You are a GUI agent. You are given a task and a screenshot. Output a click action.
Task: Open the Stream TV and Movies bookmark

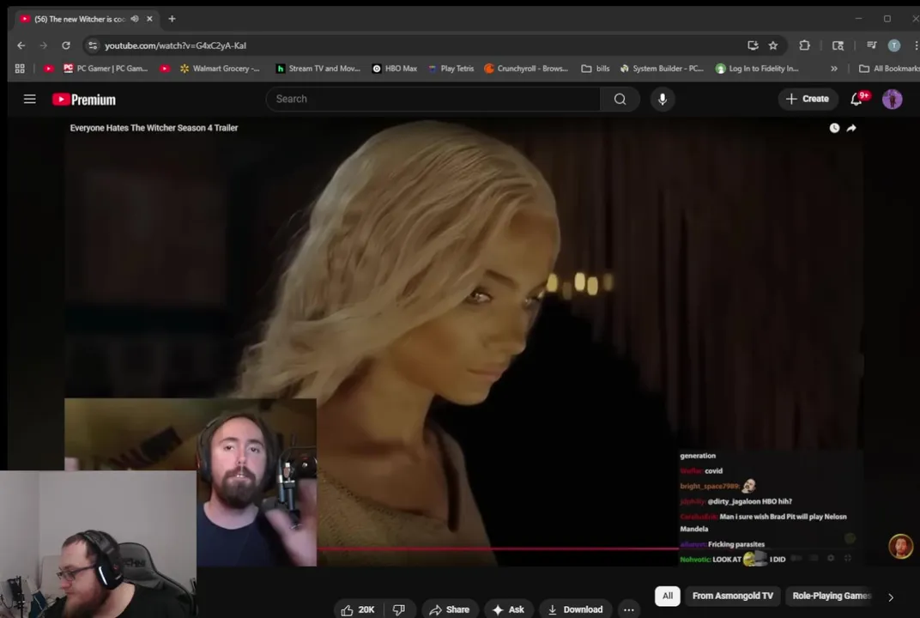318,69
